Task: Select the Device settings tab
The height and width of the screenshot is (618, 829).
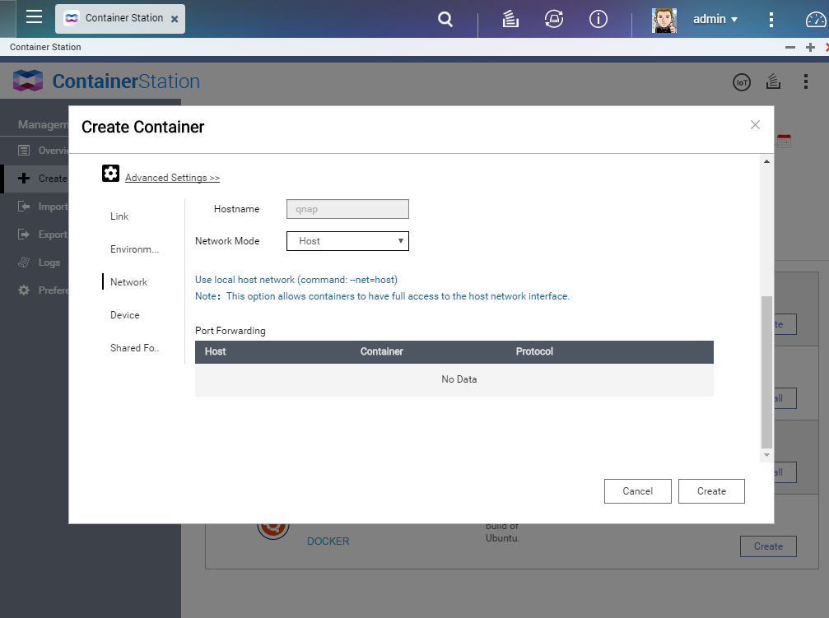Action: coord(125,315)
